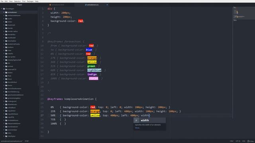
Task: Open the Edit menu
Action: 6,1
